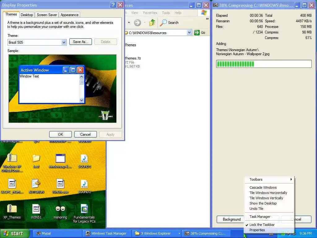Viewport: 317px width, 238px height.
Task: Click Cancel in Display Properties
Action: (85, 134)
